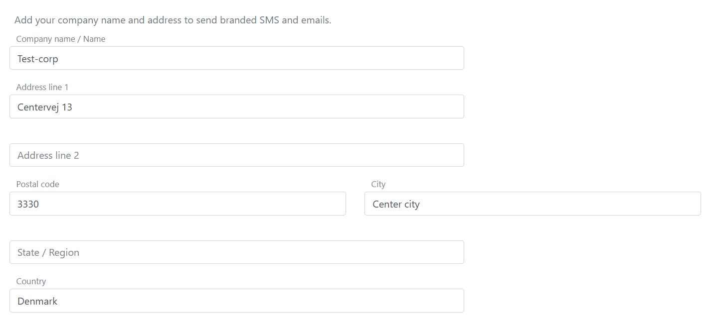The image size is (713, 325).
Task: Place cursor on the "Center city" value
Action: pyautogui.click(x=396, y=204)
